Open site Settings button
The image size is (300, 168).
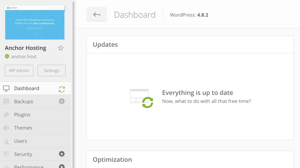pos(51,70)
